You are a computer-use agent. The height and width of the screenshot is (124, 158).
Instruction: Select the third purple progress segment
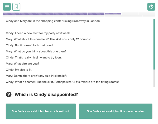(45, 14)
